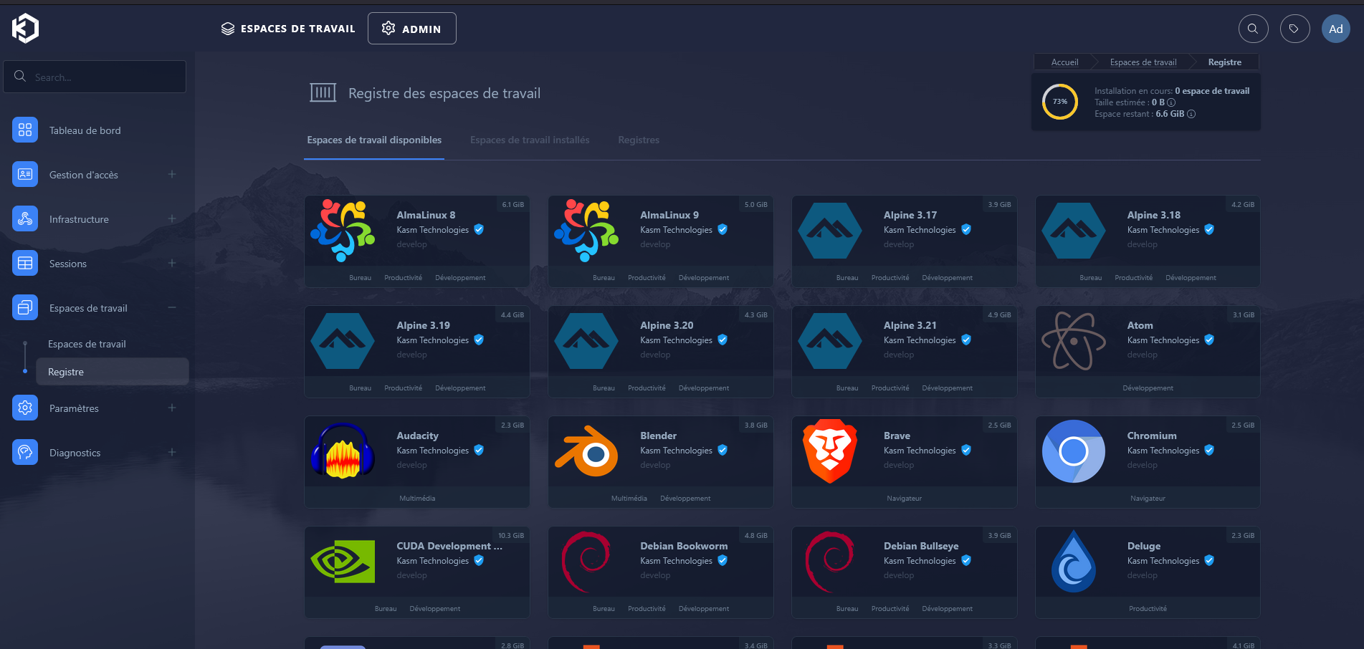
Task: Click the registry grid icon beside page title
Action: tap(323, 92)
